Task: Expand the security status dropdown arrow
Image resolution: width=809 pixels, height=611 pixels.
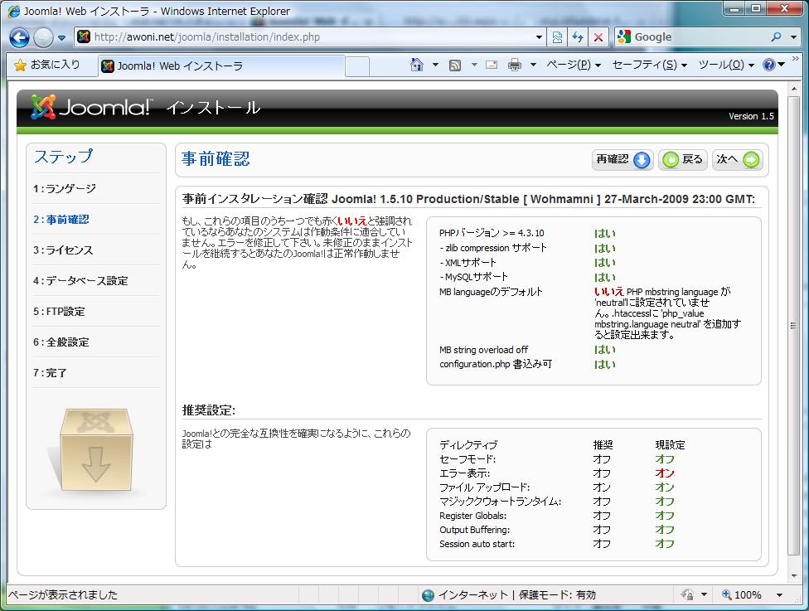Action: (704, 595)
